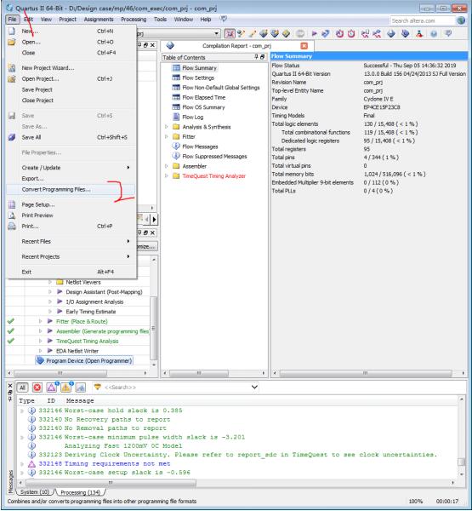This screenshot has height=511, width=472.
Task: Click the stop processing icon
Action: pos(300,33)
